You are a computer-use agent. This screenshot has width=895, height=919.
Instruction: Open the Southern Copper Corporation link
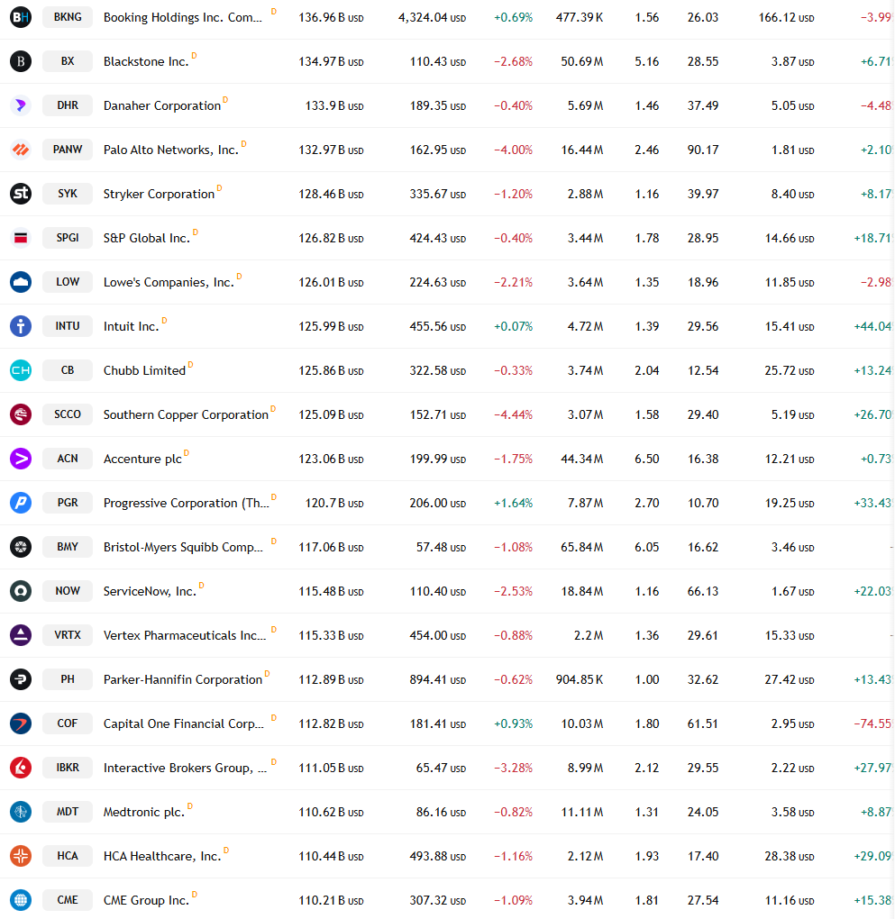pos(186,415)
